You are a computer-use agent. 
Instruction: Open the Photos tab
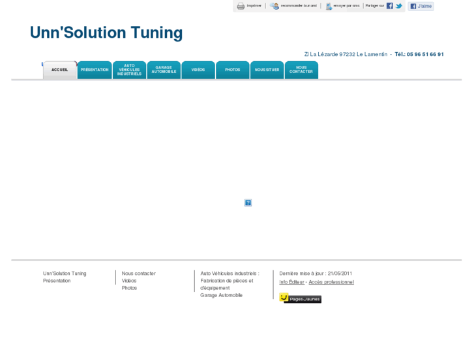pos(233,70)
